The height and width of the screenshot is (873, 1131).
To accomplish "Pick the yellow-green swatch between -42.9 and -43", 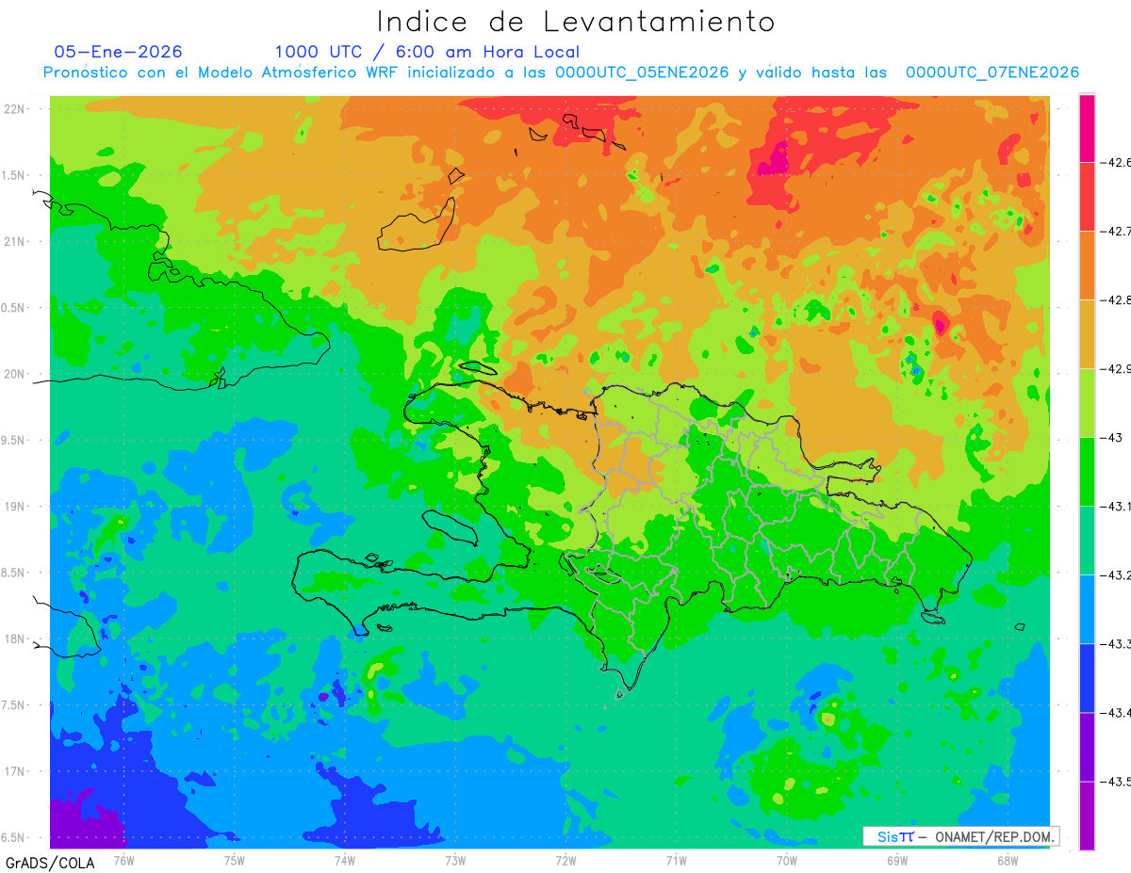I will coord(1087,402).
